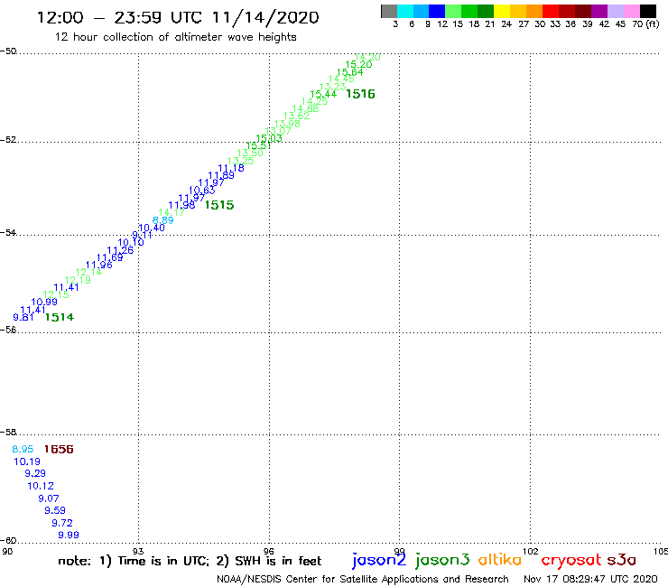Pick the orange swatch in the legend bar
The height and width of the screenshot is (587, 668).
click(x=534, y=11)
